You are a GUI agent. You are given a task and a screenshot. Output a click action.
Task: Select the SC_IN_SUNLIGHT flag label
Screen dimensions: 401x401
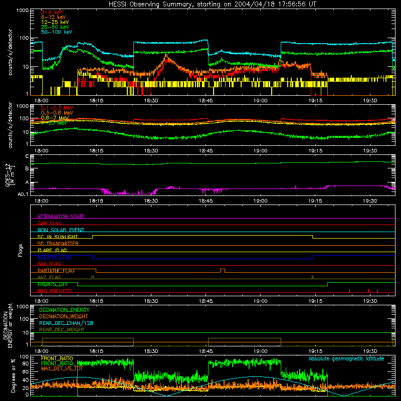pyautogui.click(x=58, y=237)
